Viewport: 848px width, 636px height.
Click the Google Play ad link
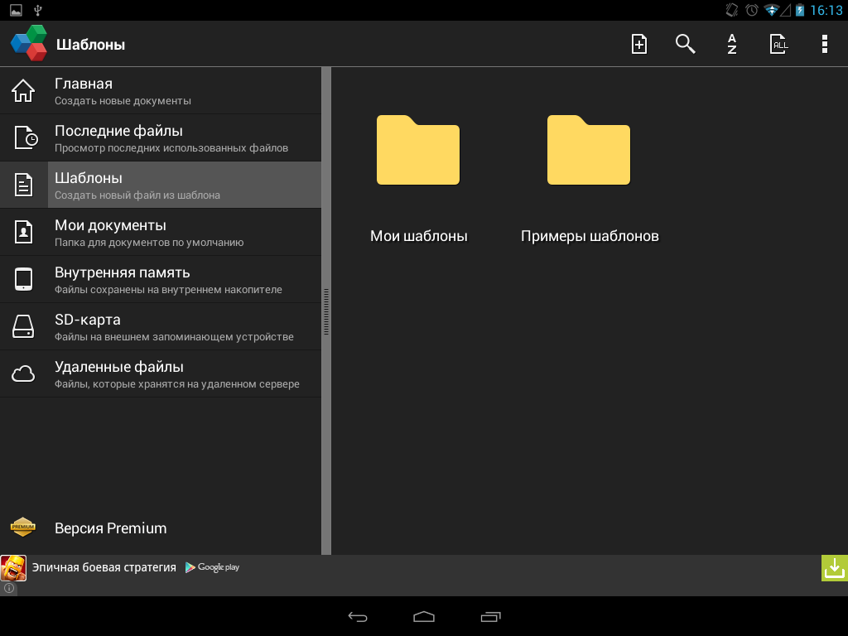213,567
